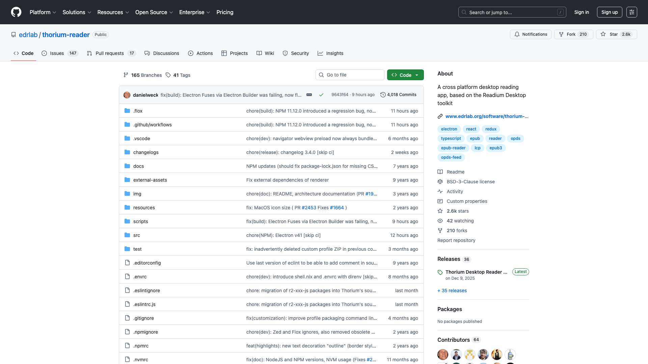This screenshot has width=648, height=364.
Task: Expand the Resources menu
Action: click(113, 12)
